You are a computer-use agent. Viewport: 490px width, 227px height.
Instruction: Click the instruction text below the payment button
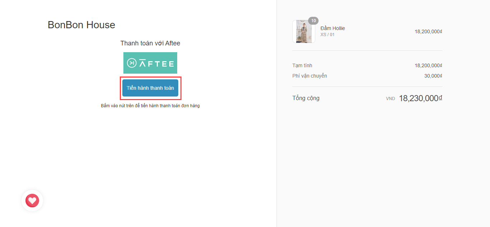coord(150,106)
